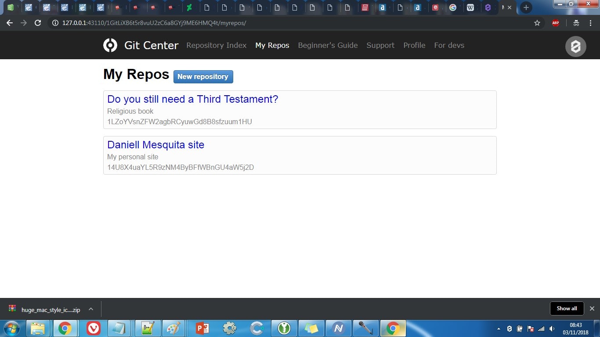Open the Beginner's Guide navigation item
The width and height of the screenshot is (600, 337).
328,45
